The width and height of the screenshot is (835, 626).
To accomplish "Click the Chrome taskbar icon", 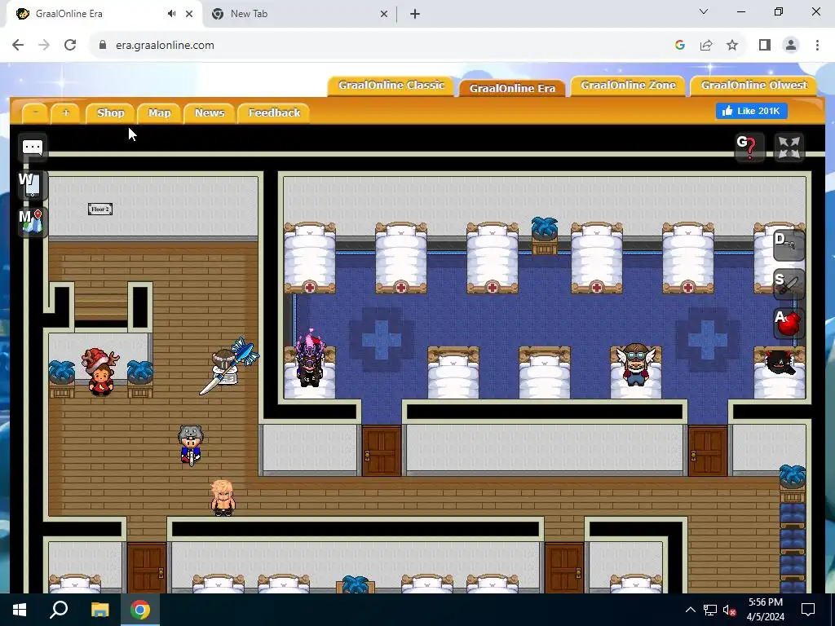I will pos(140,610).
